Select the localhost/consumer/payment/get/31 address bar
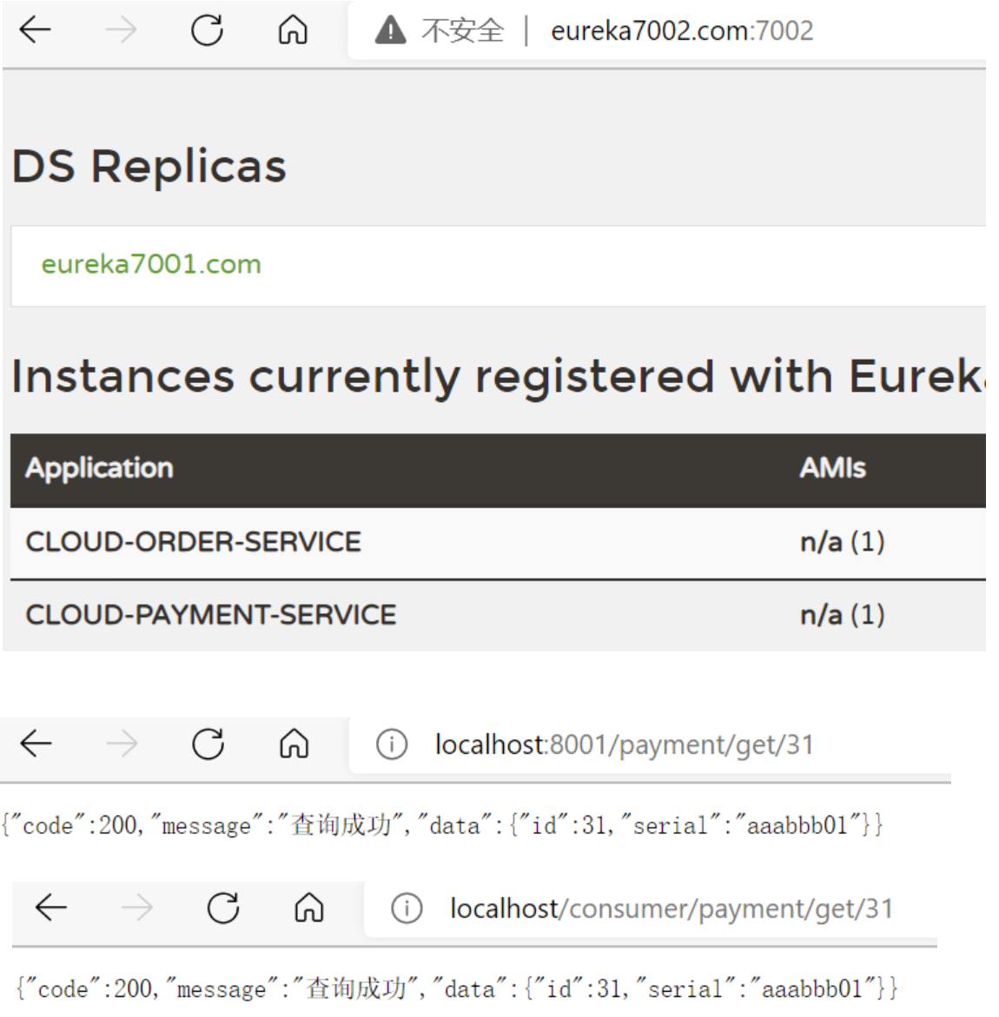999x1017 pixels. [672, 908]
